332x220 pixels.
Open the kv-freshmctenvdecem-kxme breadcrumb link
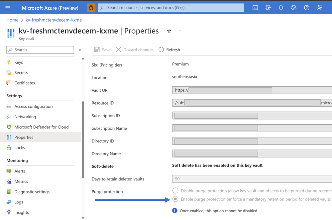(x=54, y=20)
